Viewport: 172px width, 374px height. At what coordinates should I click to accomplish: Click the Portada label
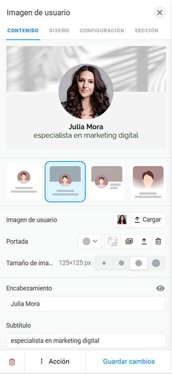17,242
